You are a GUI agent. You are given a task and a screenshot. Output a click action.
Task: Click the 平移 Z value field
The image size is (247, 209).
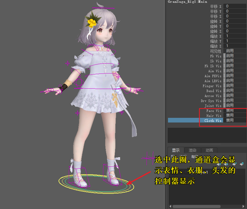point(235,16)
